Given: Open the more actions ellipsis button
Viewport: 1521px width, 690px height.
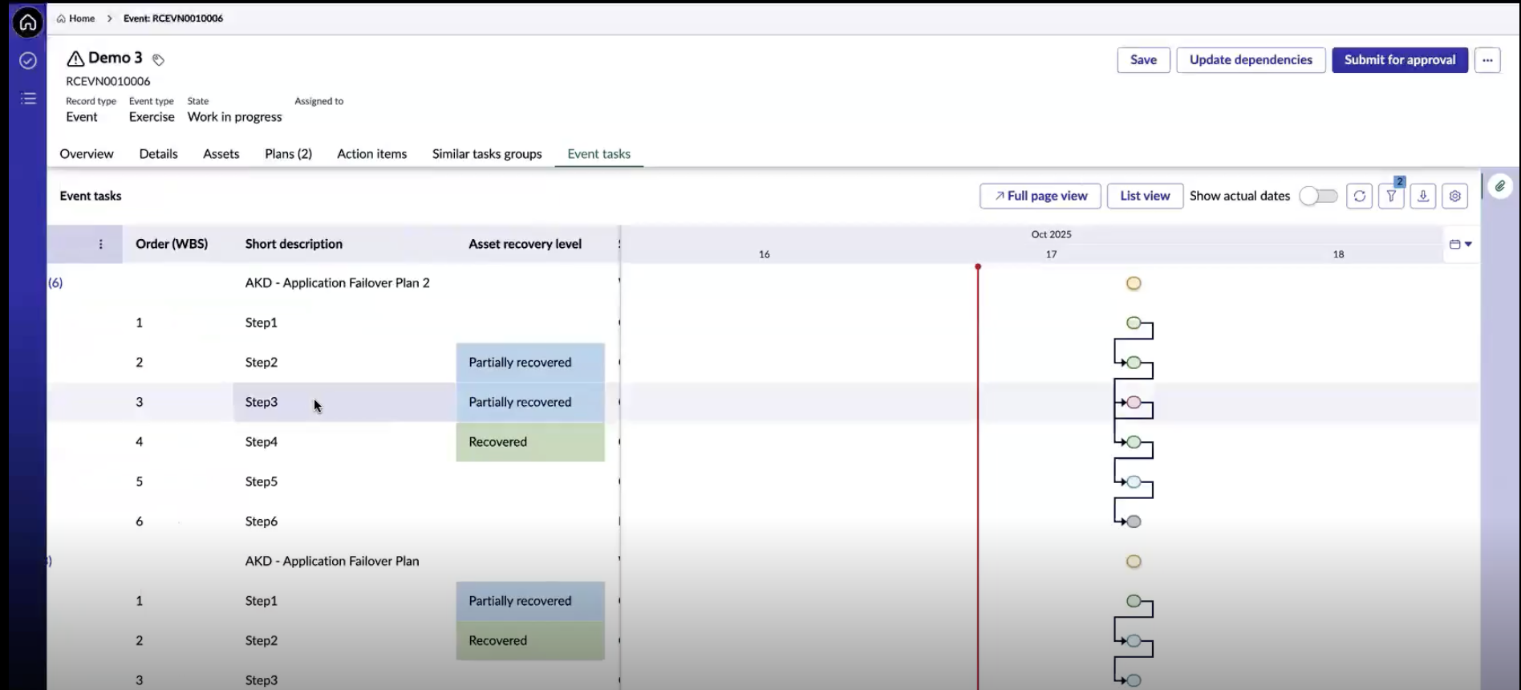Looking at the screenshot, I should 1487,60.
